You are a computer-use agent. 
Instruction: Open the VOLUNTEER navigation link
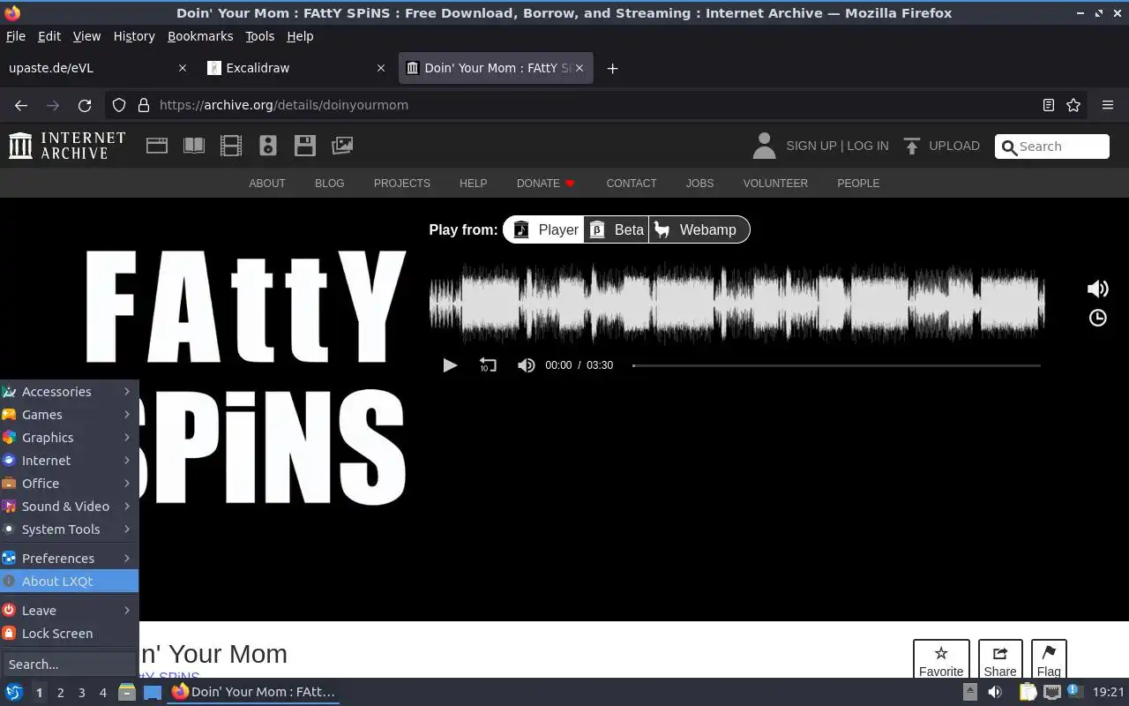click(775, 184)
